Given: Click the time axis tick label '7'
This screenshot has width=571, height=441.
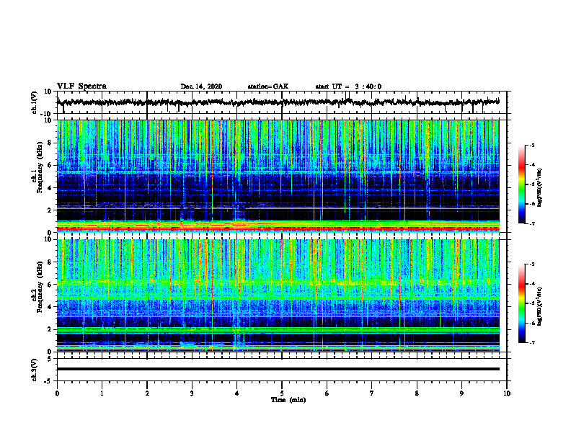Looking at the screenshot, I should click(372, 393).
